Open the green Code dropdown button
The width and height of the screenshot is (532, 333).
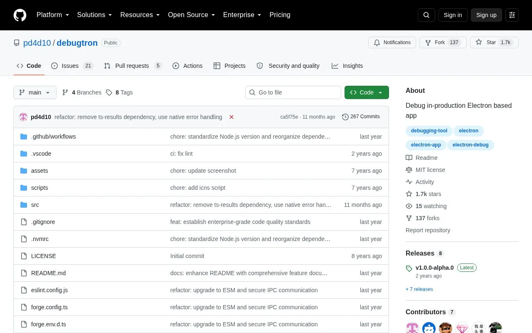pos(367,92)
